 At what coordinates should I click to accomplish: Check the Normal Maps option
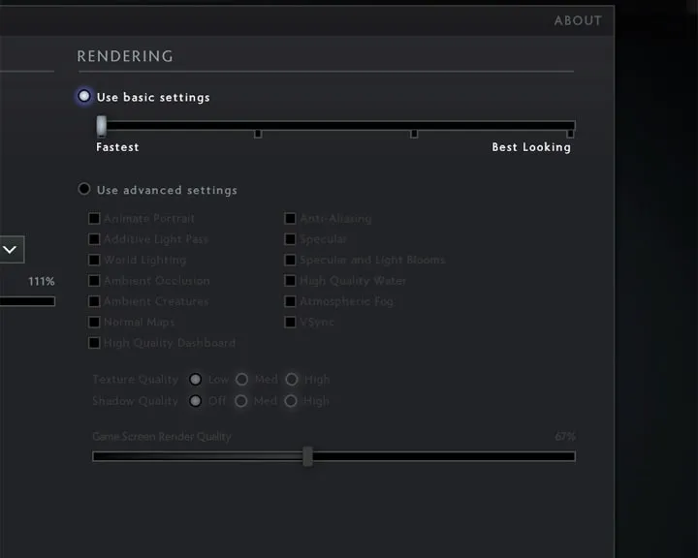pos(94,322)
